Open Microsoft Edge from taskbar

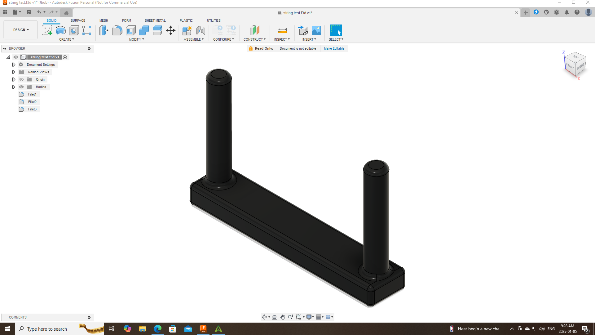(x=158, y=329)
